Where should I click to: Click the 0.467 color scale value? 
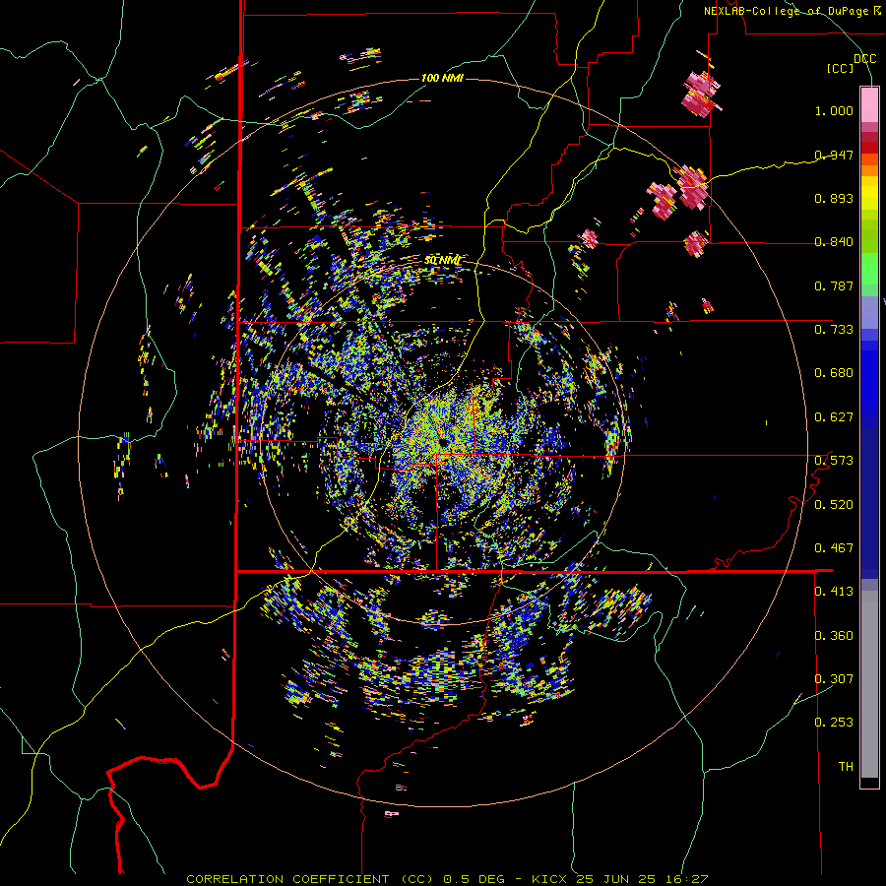[x=834, y=548]
